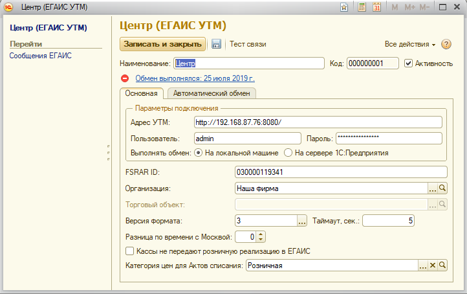The height and width of the screenshot is (294, 467).
Task: Click the save diskette icon
Action: pyautogui.click(x=216, y=44)
